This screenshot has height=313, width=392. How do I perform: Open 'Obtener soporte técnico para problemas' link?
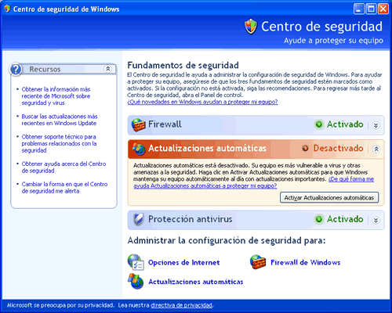[59, 143]
